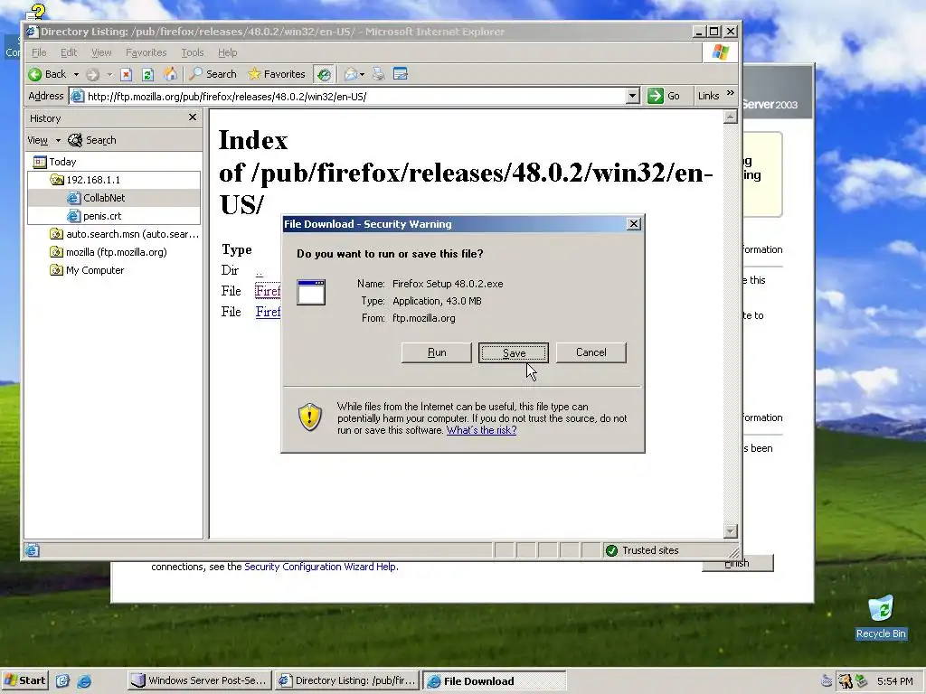Click Save in File Download dialog
The image size is (926, 694).
tap(514, 352)
